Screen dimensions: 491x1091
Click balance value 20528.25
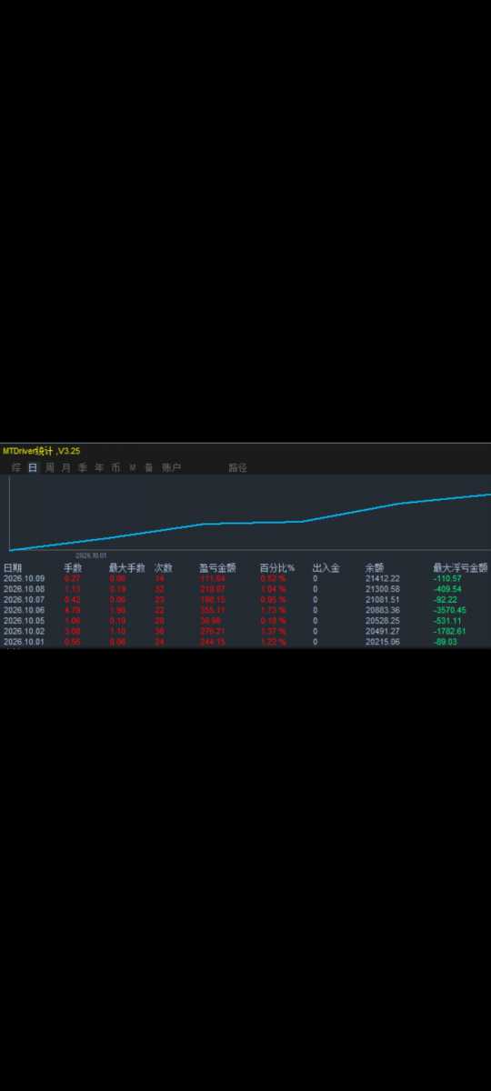pyautogui.click(x=383, y=621)
